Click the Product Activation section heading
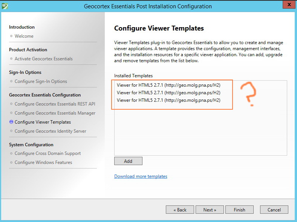This screenshot has height=222, width=297. [x=28, y=50]
